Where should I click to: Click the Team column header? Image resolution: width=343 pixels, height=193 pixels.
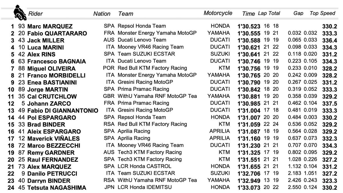click(x=125, y=14)
